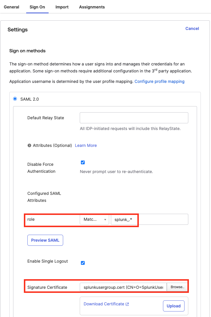Open the Matches dropdown for the role attribute
This screenshot has height=317, width=211.
click(94, 219)
